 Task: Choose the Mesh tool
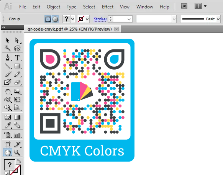click(x=8, y=117)
